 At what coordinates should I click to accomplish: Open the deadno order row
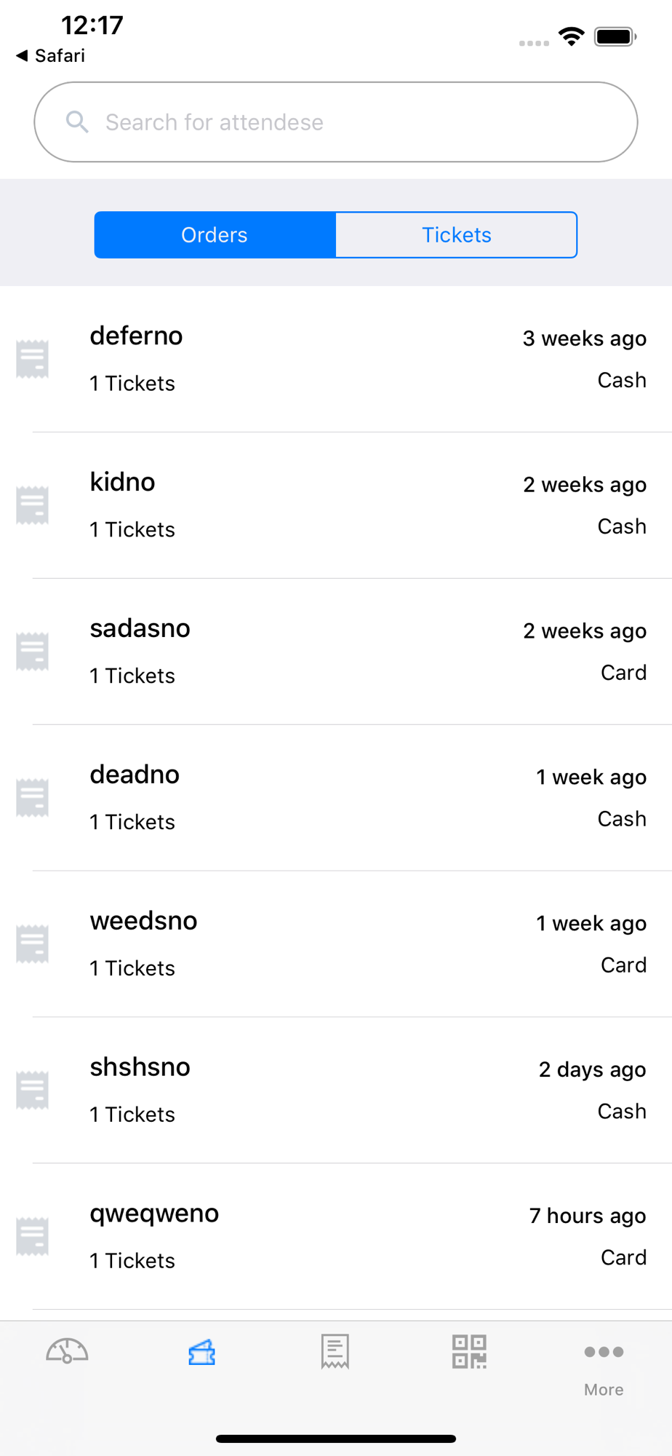tap(336, 798)
